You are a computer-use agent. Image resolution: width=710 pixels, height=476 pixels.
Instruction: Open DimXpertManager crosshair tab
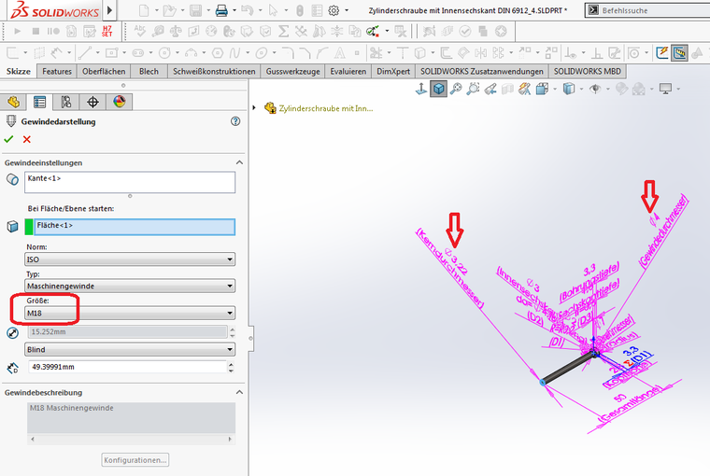[x=92, y=102]
